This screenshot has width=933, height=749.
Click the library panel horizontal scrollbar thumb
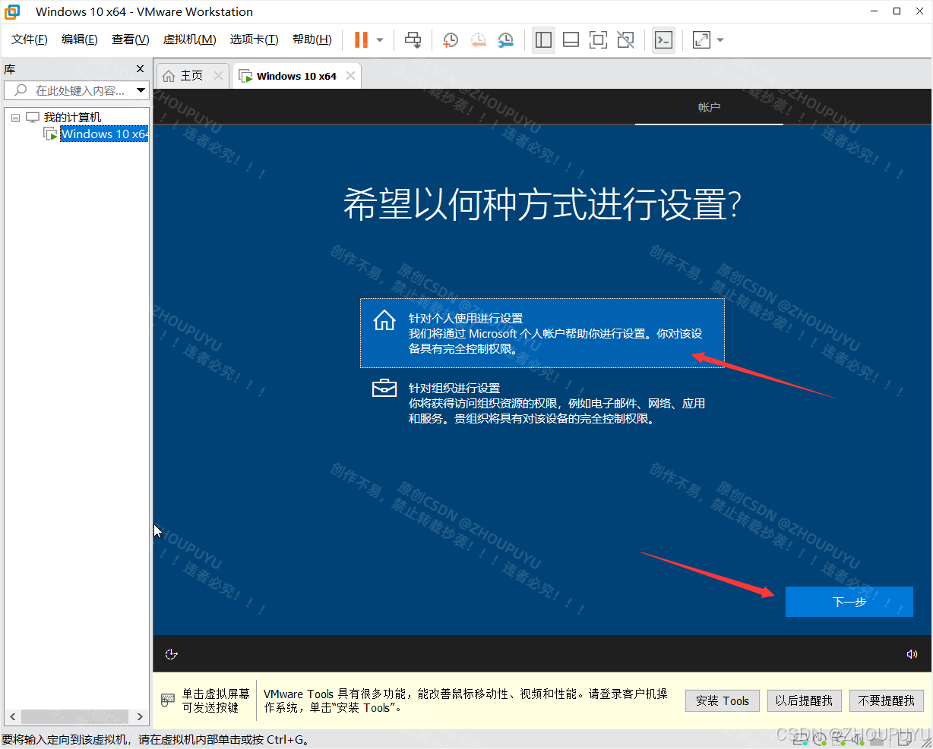point(73,716)
